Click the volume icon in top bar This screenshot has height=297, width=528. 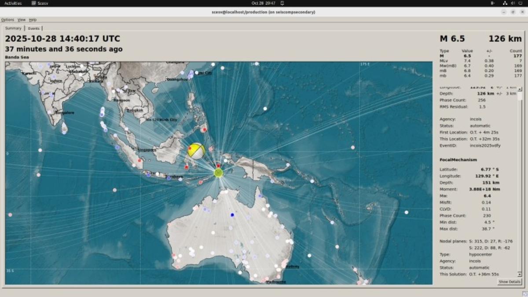tap(512, 3)
